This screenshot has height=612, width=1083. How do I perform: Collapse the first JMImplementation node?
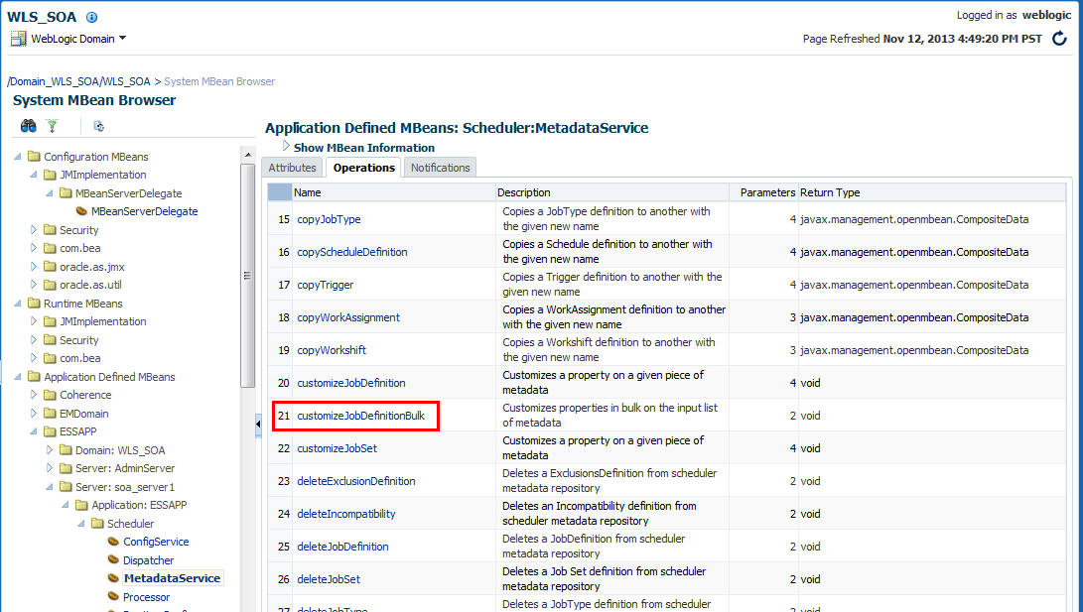point(33,175)
